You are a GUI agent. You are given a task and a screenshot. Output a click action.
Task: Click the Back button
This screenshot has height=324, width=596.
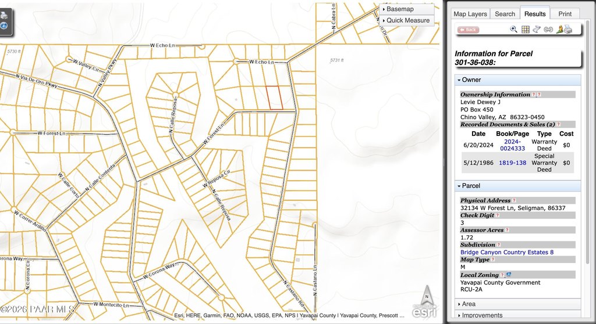(x=469, y=30)
